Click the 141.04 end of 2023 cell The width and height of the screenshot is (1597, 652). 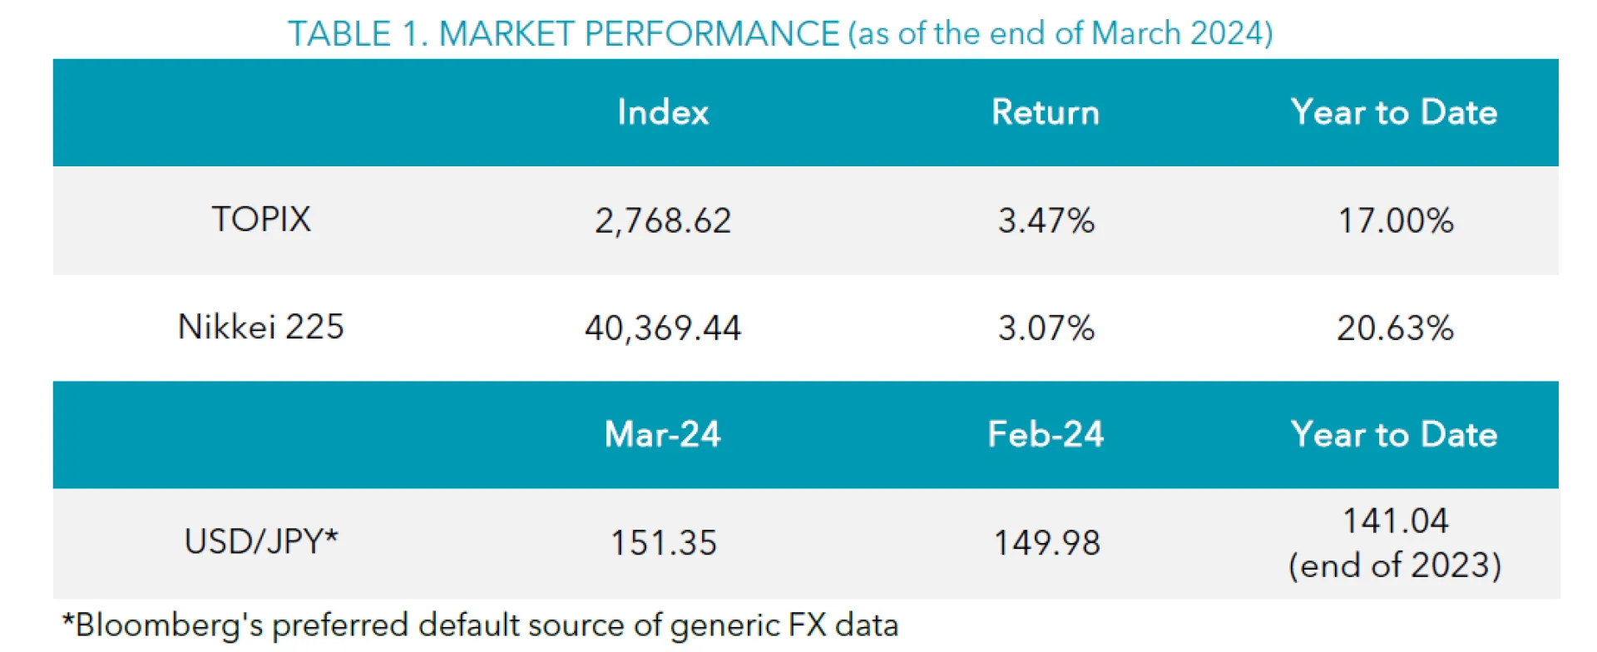point(1395,542)
